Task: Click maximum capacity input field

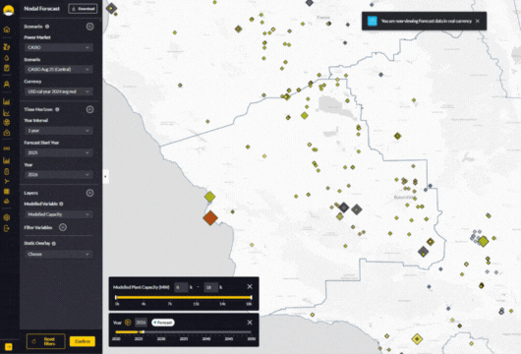Action: (211, 287)
